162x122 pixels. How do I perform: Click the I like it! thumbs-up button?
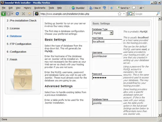[95, 8]
